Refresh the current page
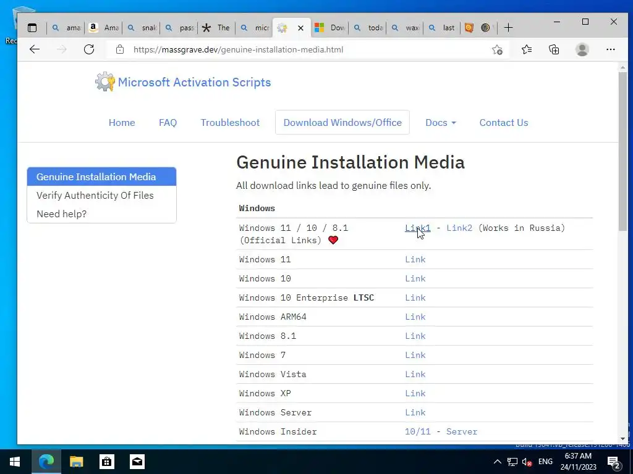Image resolution: width=633 pixels, height=474 pixels. pos(89,49)
